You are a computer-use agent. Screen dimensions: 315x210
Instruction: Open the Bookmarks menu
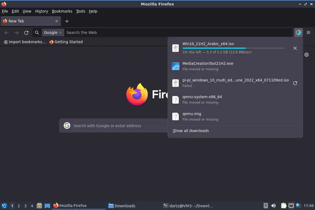62,11
